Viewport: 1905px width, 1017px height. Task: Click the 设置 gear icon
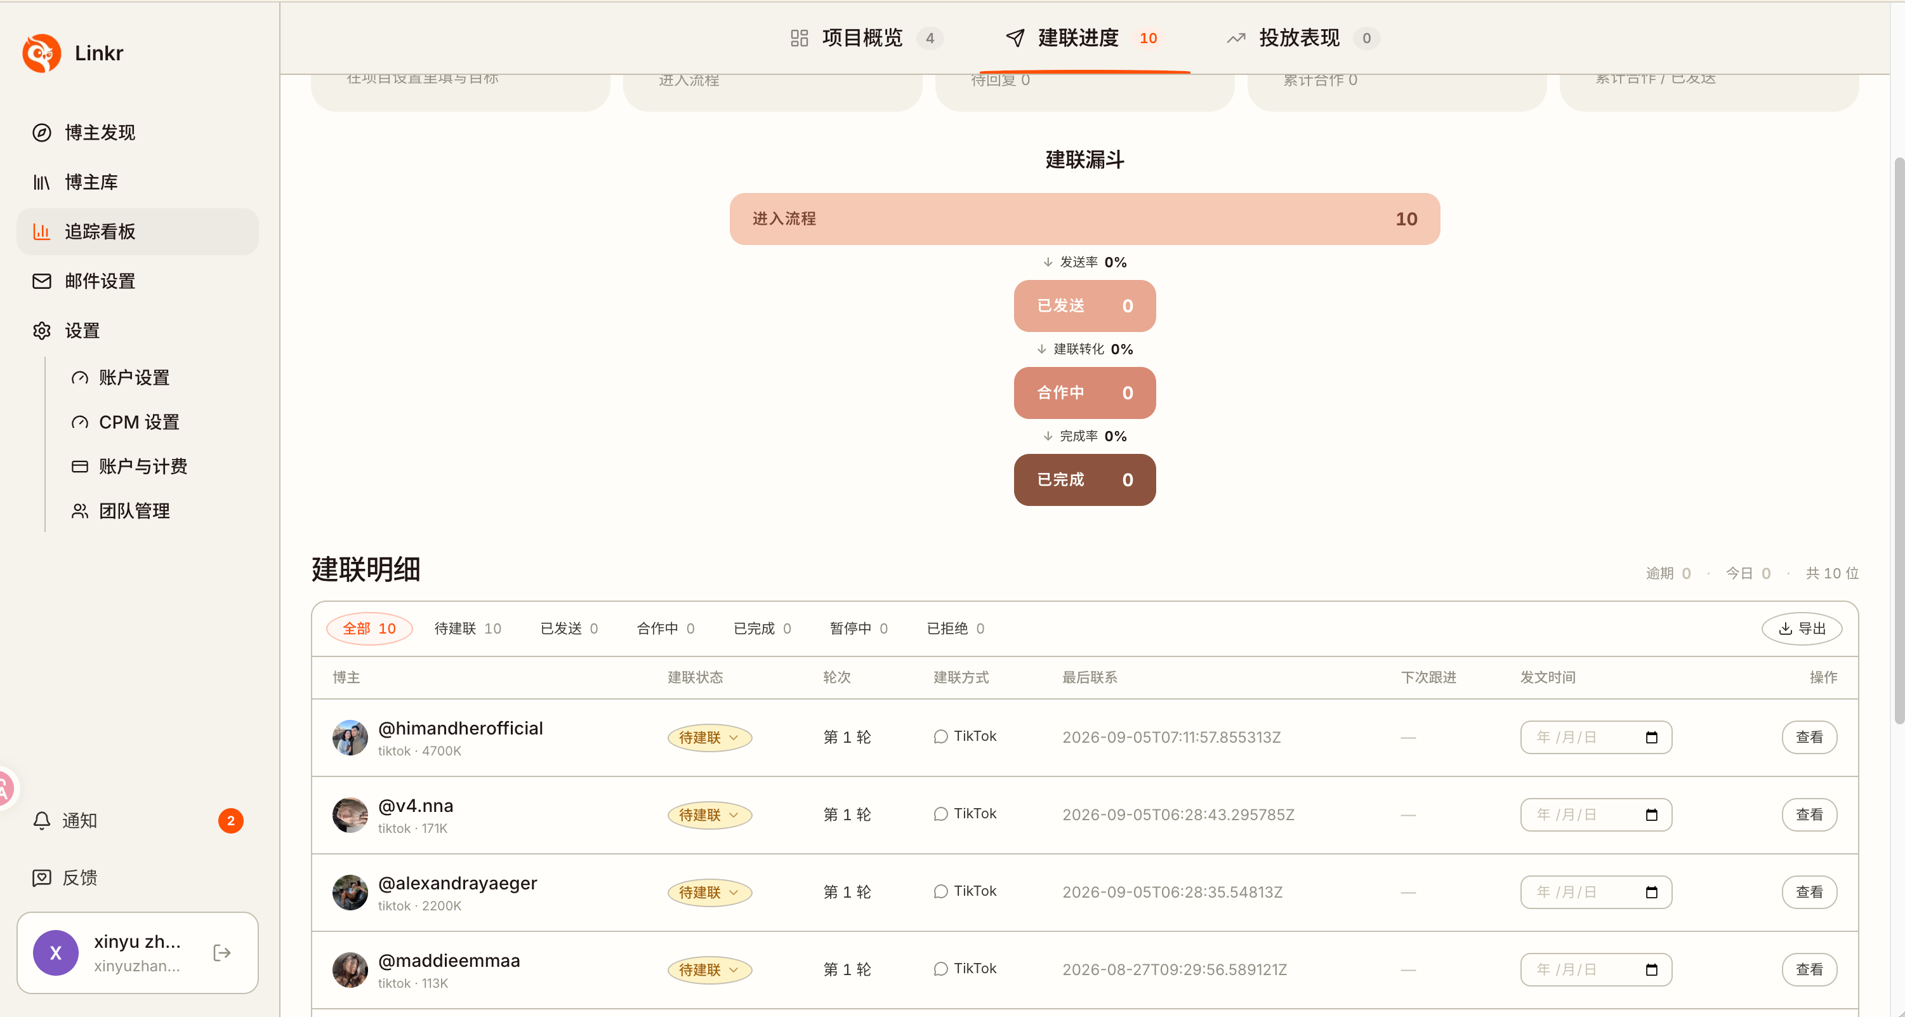coord(41,331)
